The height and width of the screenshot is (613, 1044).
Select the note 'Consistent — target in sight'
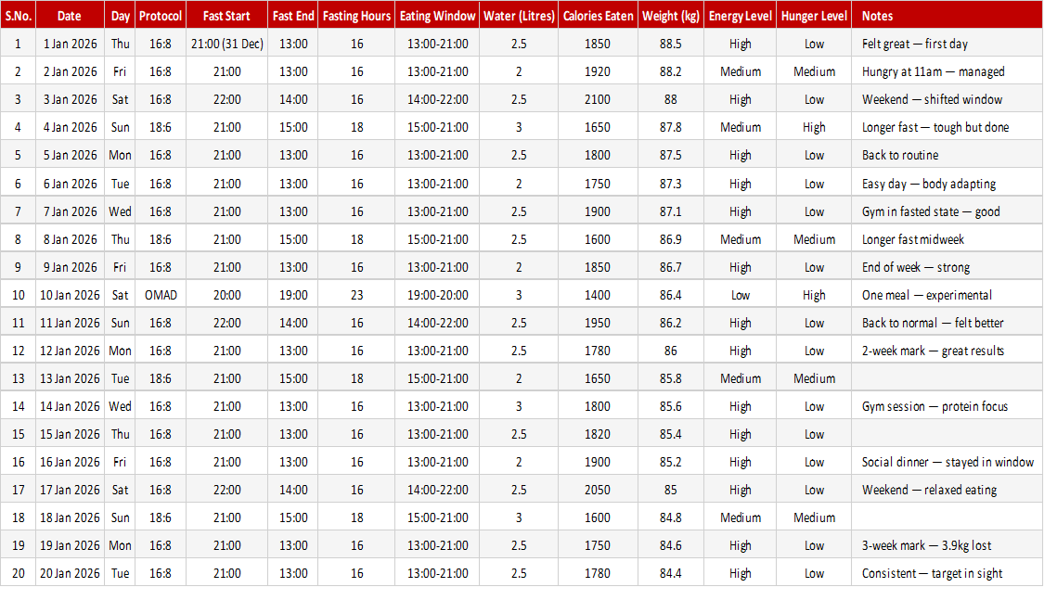[x=932, y=574]
